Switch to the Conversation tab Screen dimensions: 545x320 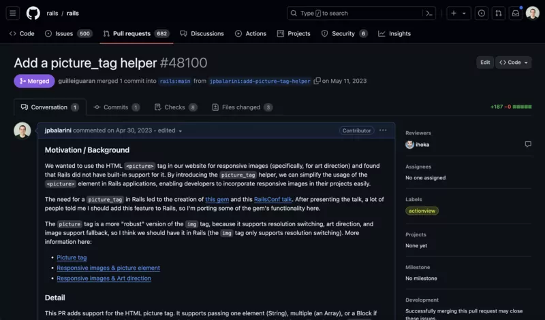click(x=50, y=107)
